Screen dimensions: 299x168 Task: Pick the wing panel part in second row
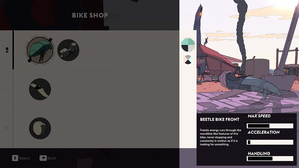[40, 89]
